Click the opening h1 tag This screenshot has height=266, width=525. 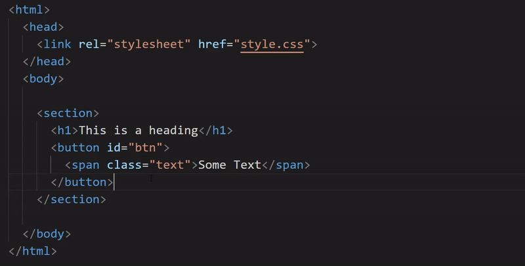pos(64,130)
